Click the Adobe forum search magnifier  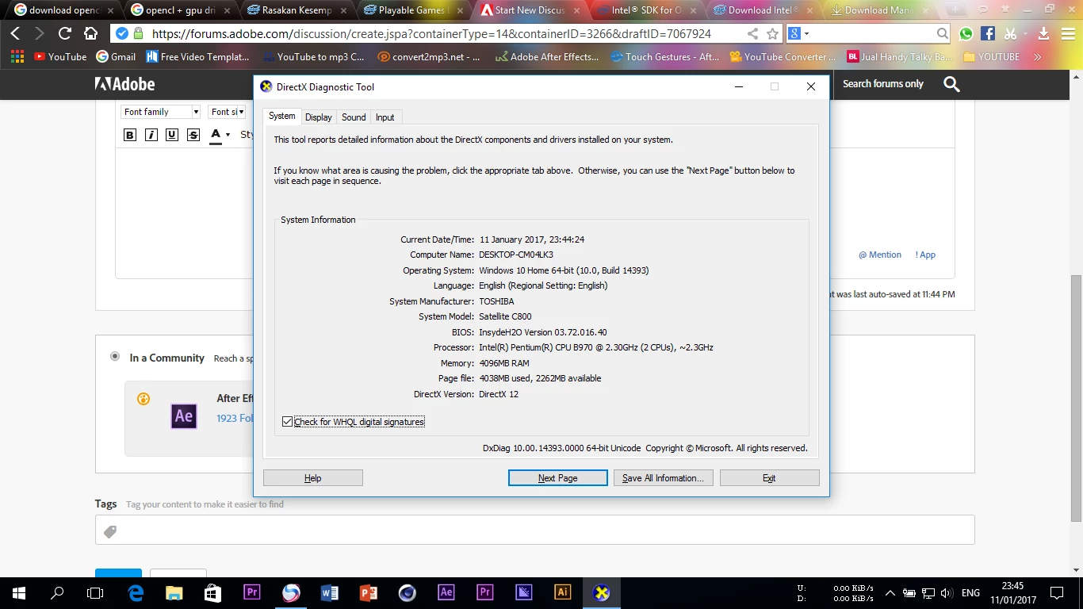[x=951, y=84]
